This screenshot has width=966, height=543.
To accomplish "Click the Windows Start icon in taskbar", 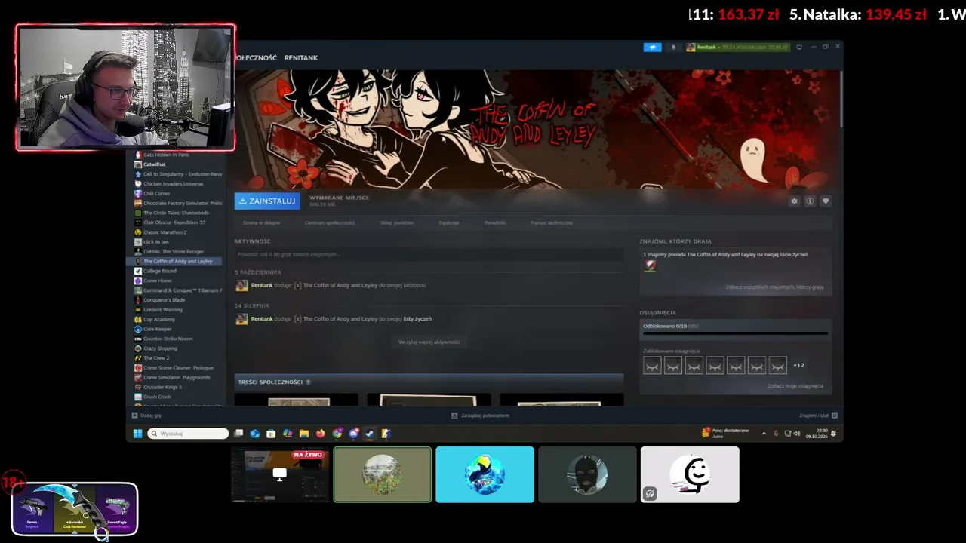I will (x=137, y=434).
